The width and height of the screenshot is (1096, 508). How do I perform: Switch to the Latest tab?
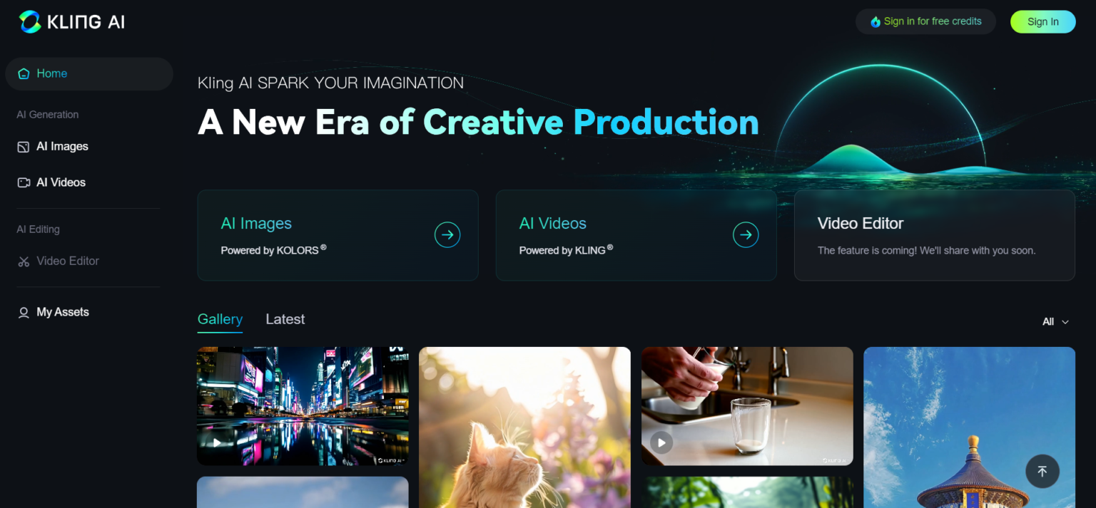pos(285,319)
